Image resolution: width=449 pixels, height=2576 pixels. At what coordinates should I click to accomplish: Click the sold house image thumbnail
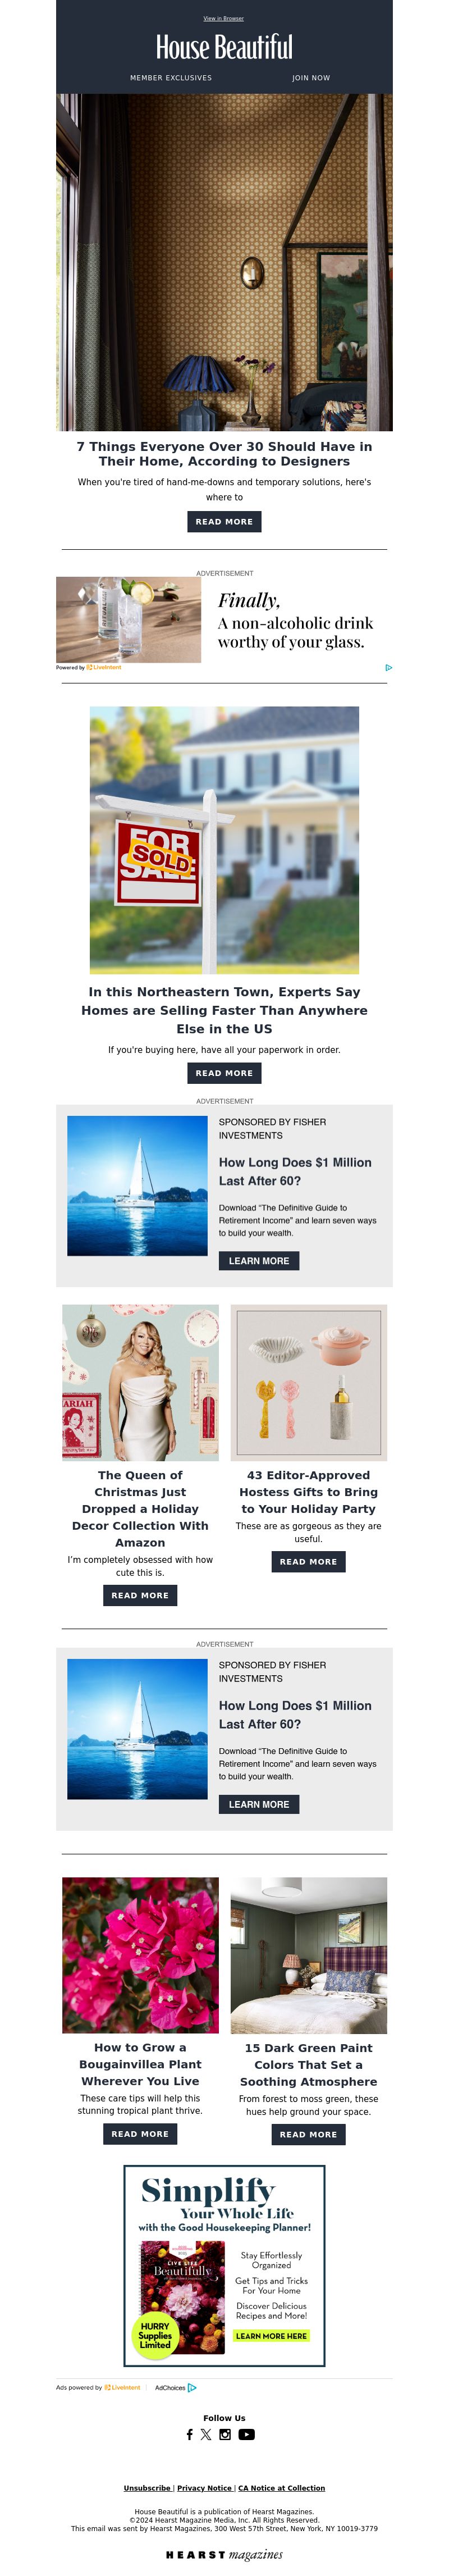coord(224,840)
